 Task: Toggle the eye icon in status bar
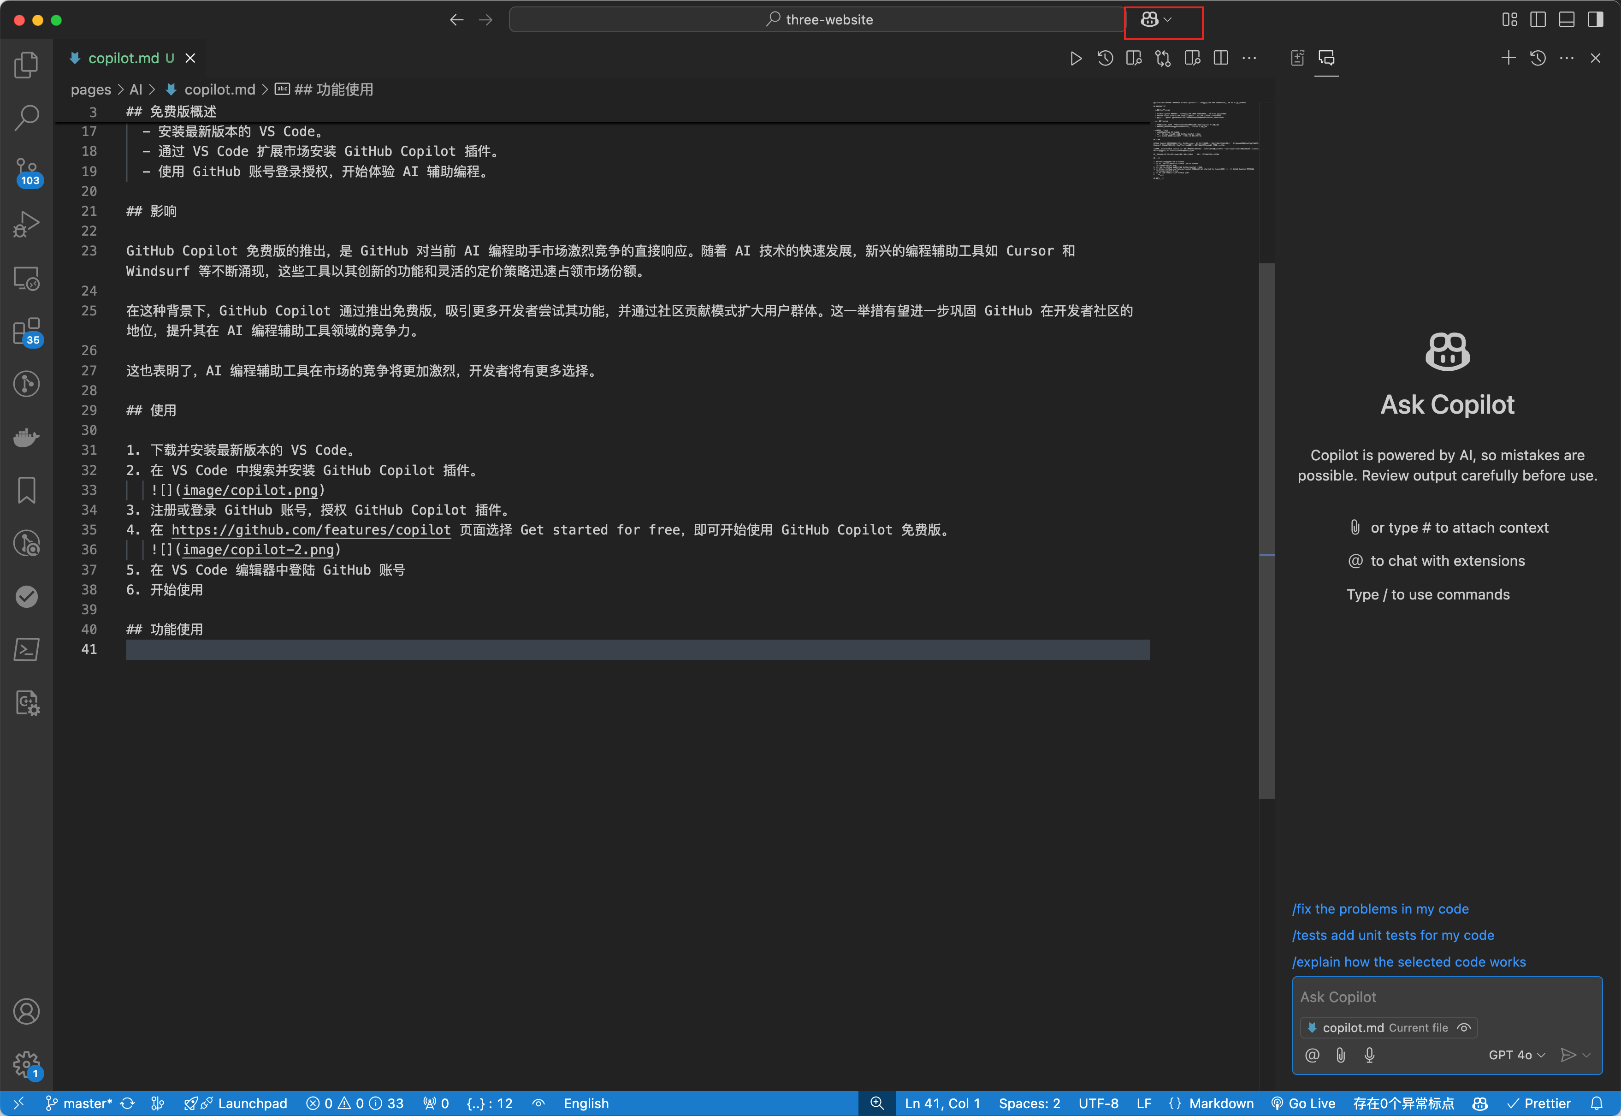538,1104
